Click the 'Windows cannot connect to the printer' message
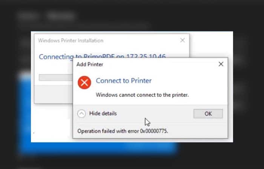This screenshot has height=169, width=264. pos(142,95)
